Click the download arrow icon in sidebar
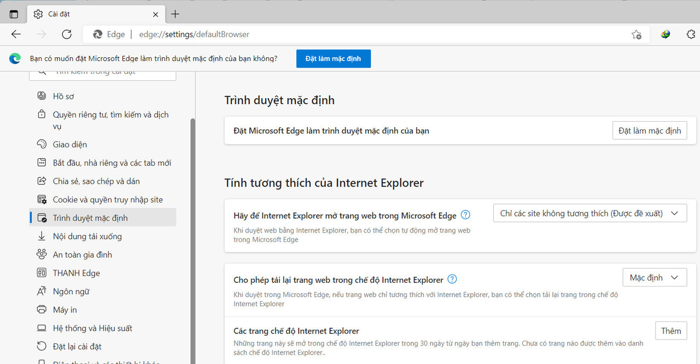Viewport: 700px width, 364px height. [42, 236]
